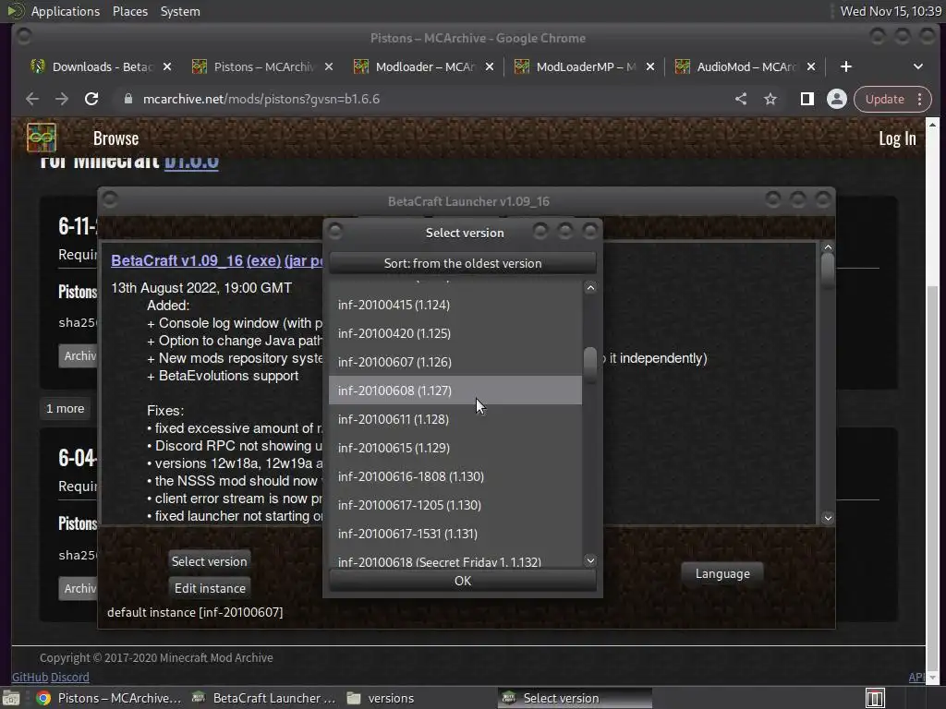Share this page via Chrome share icon
946x709 pixels.
pos(741,99)
